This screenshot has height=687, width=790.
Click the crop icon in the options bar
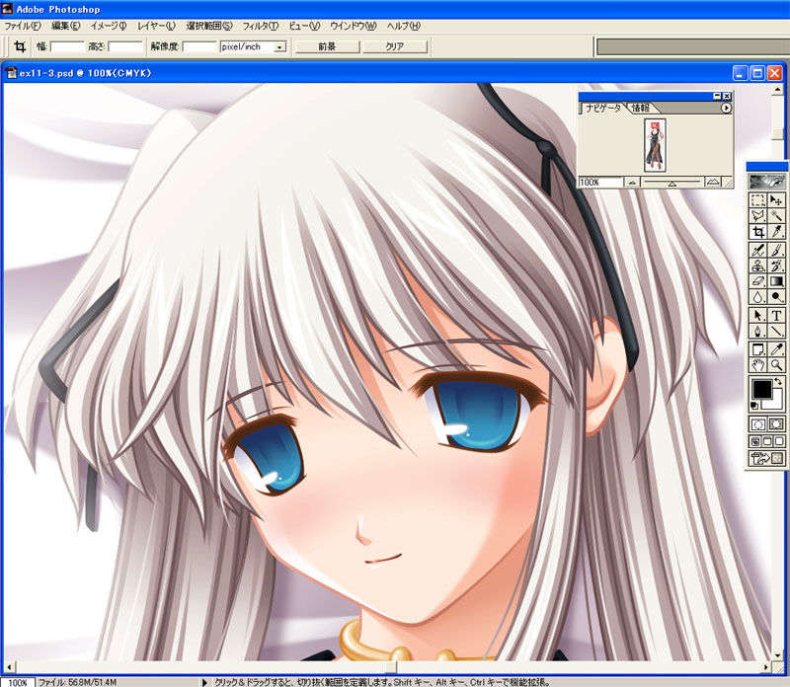coord(20,46)
